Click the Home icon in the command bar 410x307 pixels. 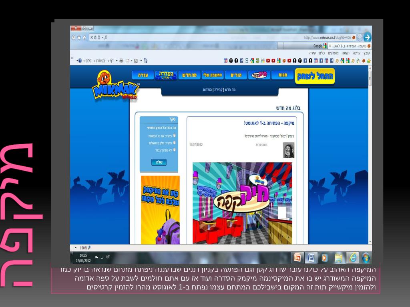tap(146, 61)
